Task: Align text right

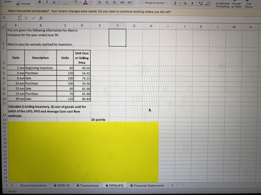Action: (114, 2)
